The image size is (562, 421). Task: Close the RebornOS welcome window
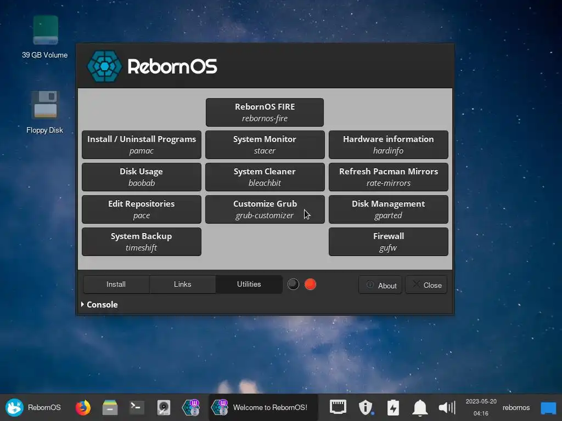(x=426, y=285)
